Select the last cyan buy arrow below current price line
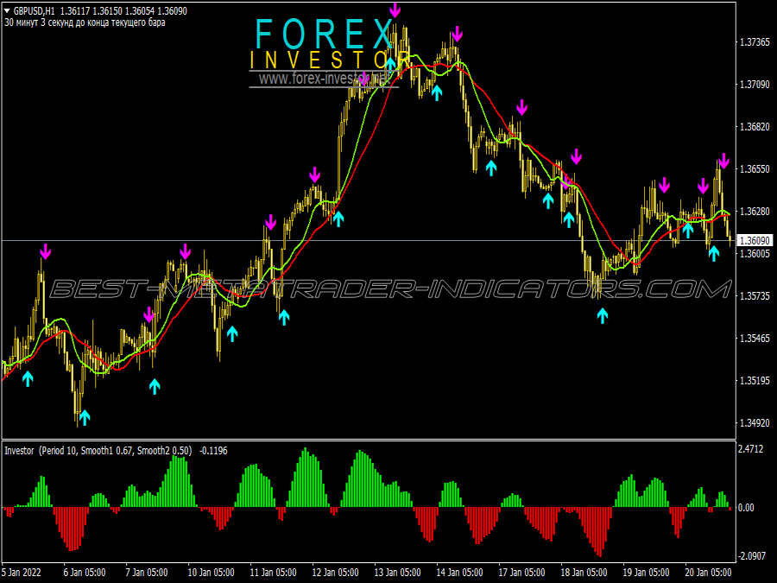Screen dimensions: 777x583 click(x=714, y=253)
